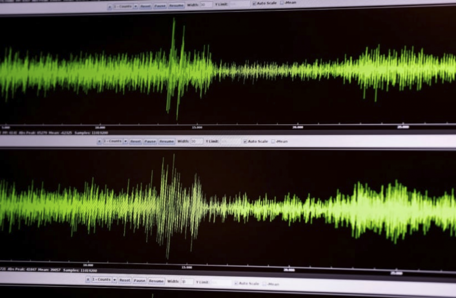This screenshot has width=456, height=298.
Task: Click Reset in the middle trace toolbar
Action: 136,141
